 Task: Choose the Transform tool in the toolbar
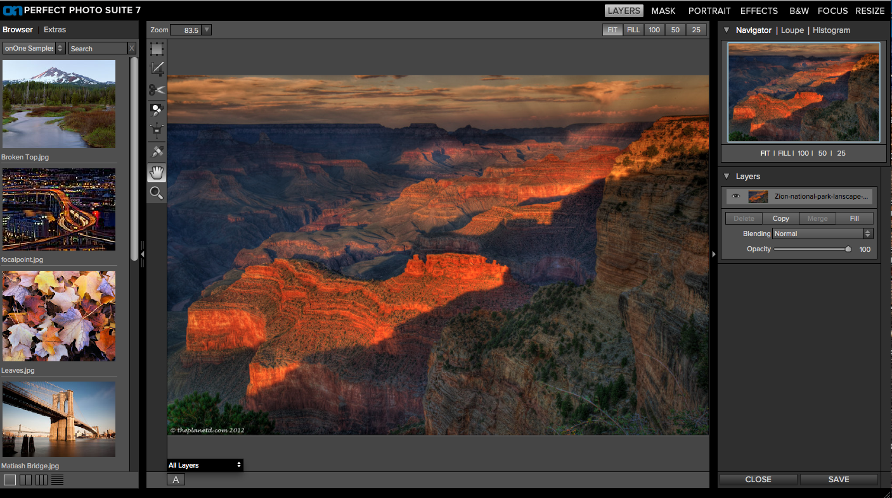click(x=157, y=130)
